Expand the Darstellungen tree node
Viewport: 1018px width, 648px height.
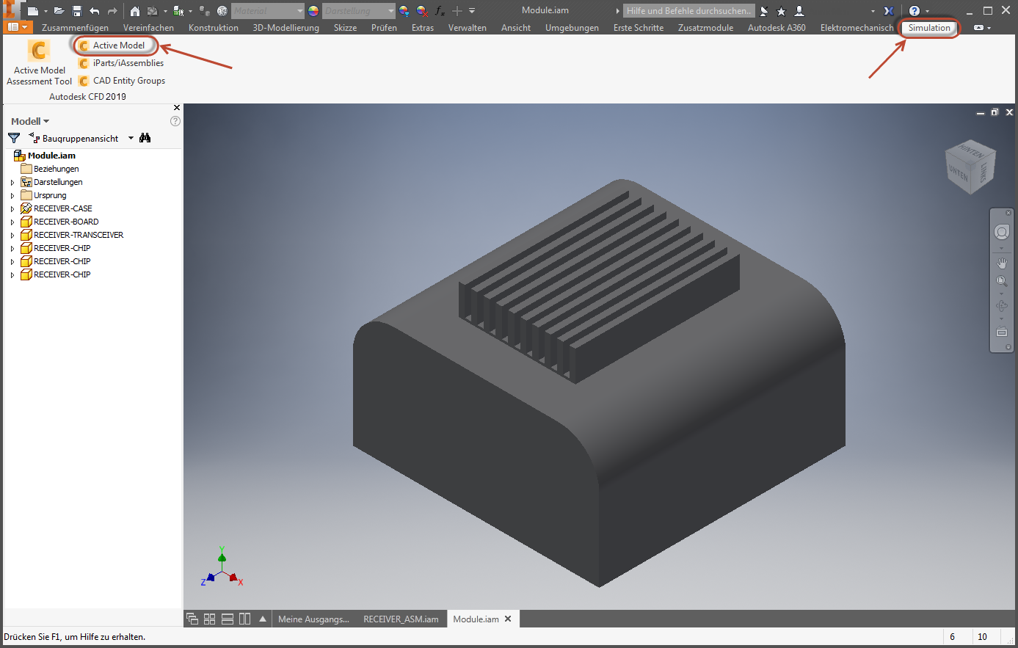(12, 182)
